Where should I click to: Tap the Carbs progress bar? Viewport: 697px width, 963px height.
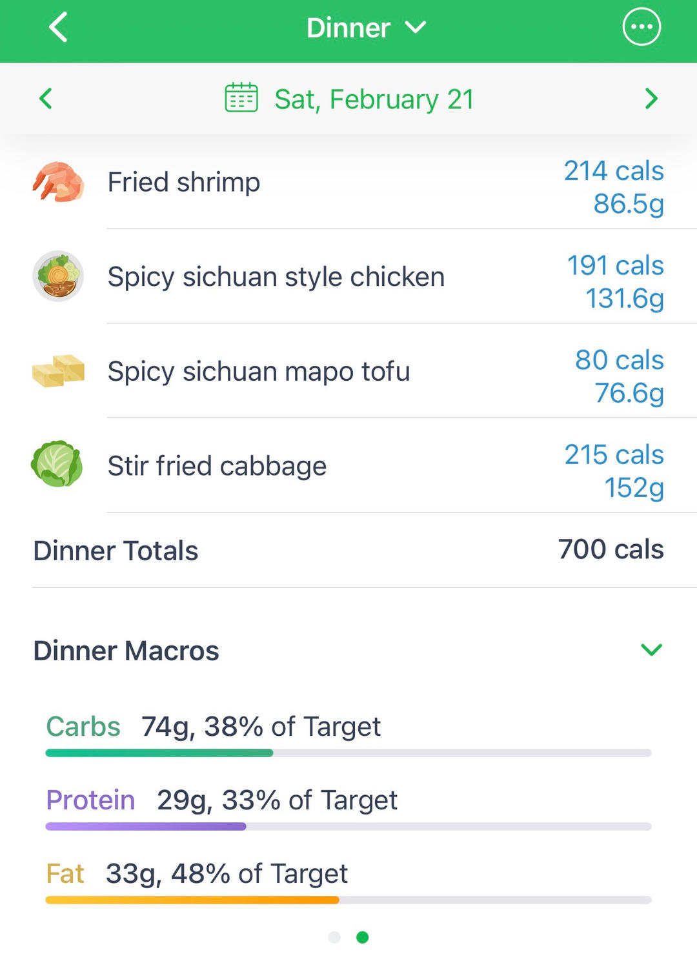click(x=348, y=753)
